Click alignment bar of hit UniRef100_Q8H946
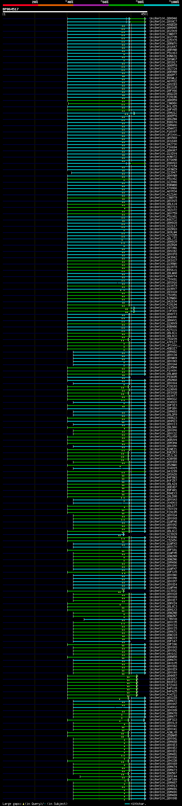 106,19
